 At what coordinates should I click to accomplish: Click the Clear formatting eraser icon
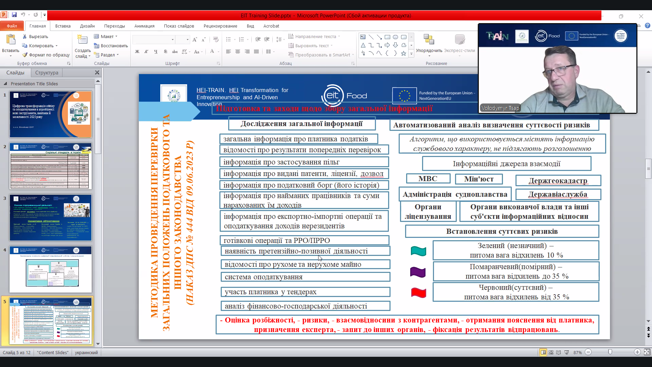tap(216, 40)
